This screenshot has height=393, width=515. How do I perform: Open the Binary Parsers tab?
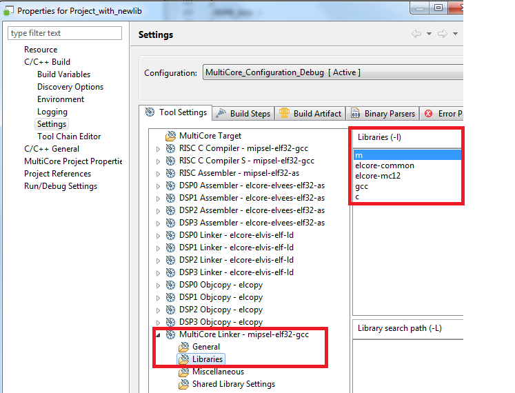point(383,113)
